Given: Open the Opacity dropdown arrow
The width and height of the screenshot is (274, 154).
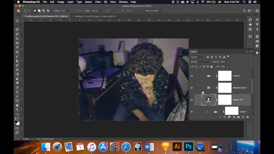Looking at the screenshot, I should coord(227,62).
